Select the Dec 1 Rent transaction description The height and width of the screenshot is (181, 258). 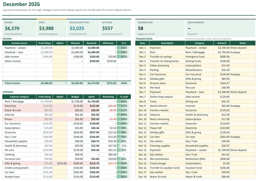(x=167, y=52)
